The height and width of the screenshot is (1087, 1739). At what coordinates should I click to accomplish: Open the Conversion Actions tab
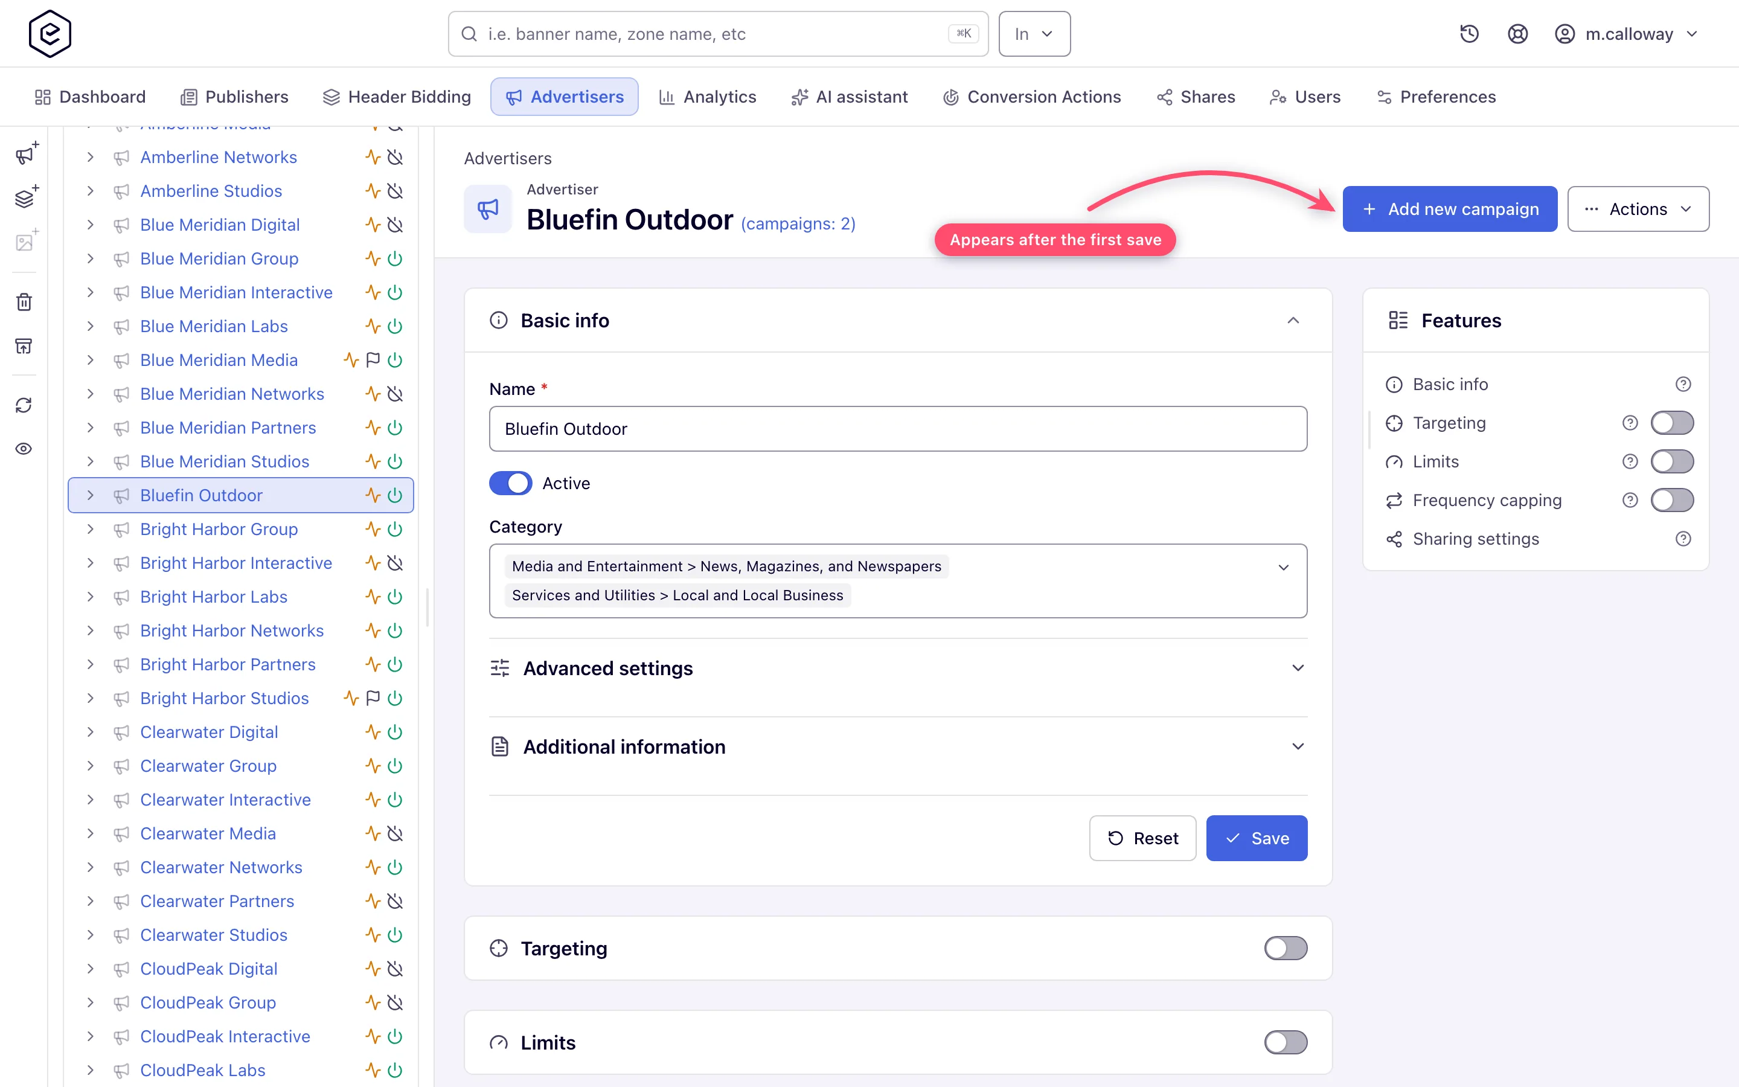pos(1031,97)
